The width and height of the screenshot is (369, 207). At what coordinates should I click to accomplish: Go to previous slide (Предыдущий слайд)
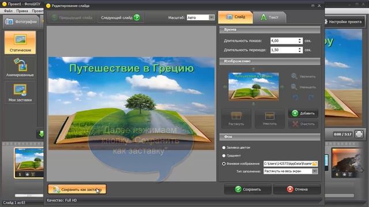pyautogui.click(x=72, y=18)
